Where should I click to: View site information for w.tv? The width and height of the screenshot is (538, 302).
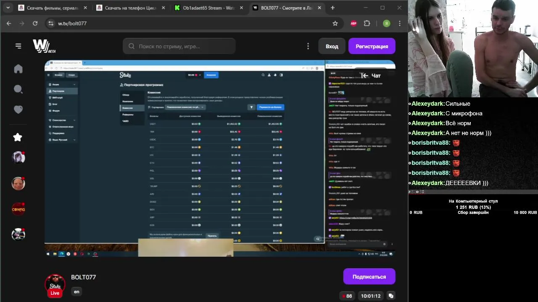click(x=50, y=23)
